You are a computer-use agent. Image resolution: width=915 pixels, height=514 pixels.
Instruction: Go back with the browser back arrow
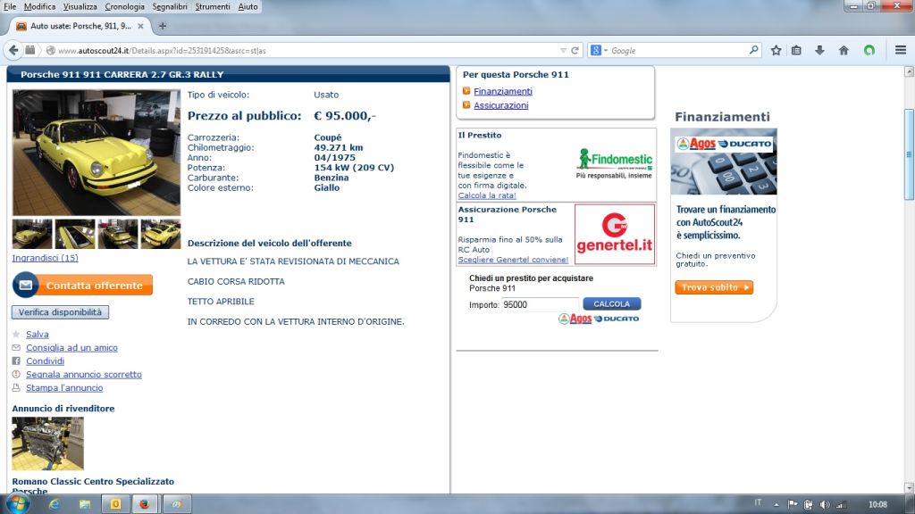pyautogui.click(x=13, y=51)
